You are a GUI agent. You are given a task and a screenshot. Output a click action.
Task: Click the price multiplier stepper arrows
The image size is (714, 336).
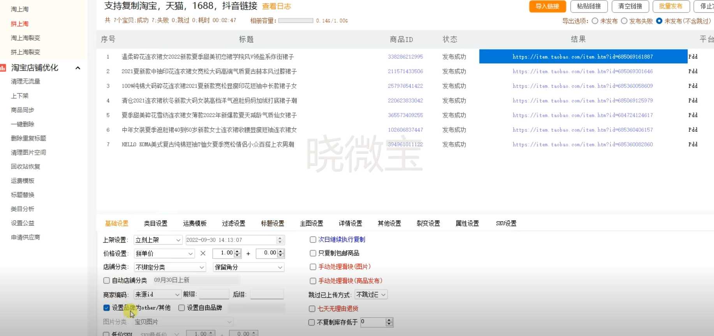[238, 253]
